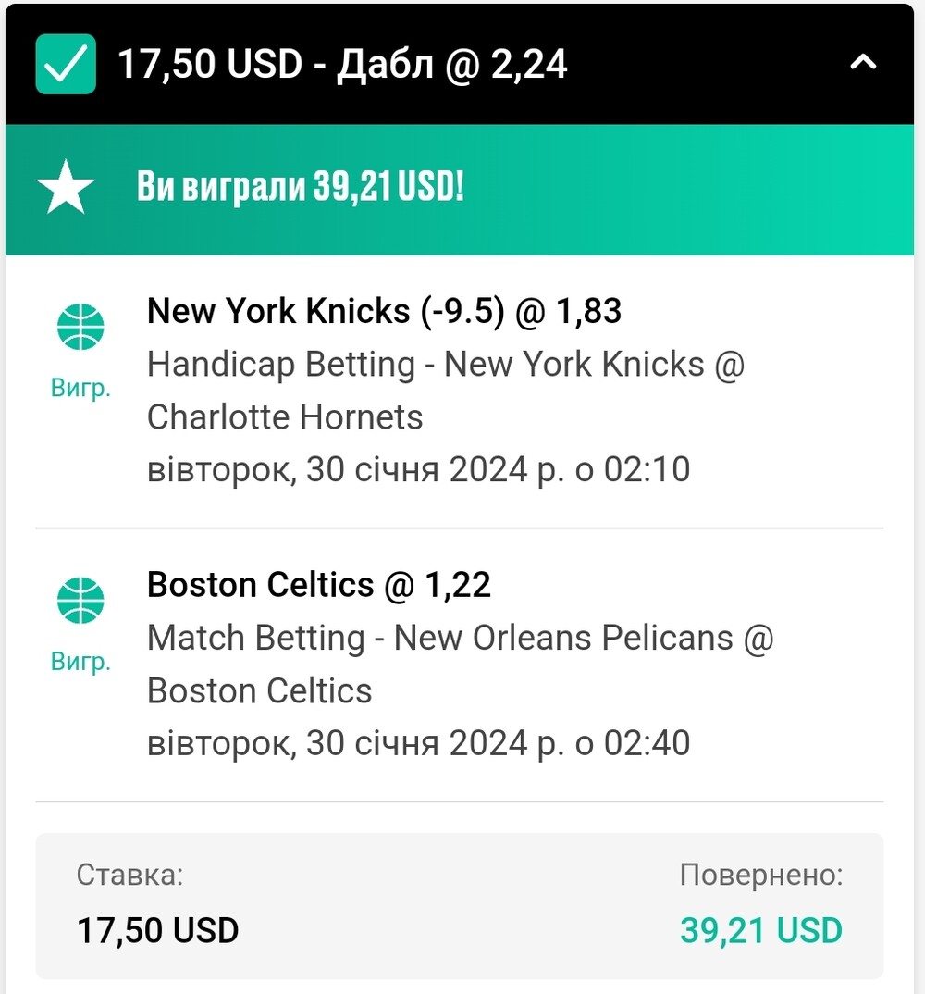Click the Celtics game date at 02:40

[418, 743]
